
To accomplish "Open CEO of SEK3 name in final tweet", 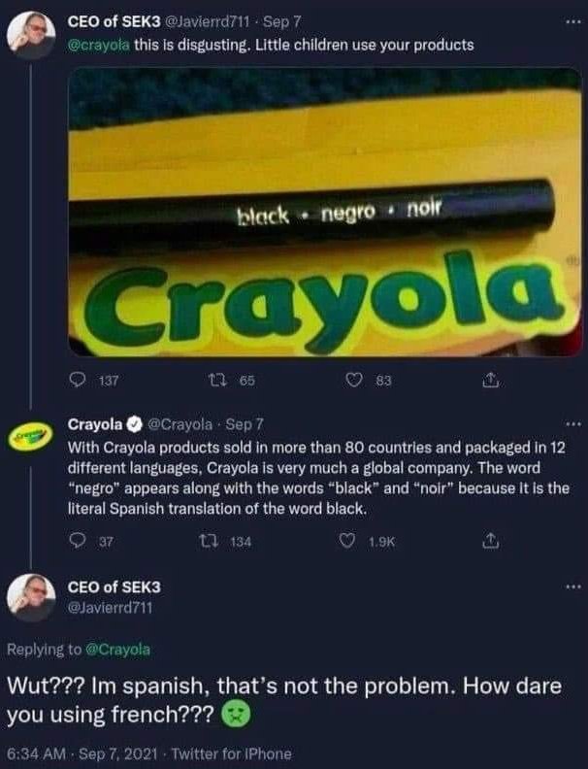I will coord(114,586).
